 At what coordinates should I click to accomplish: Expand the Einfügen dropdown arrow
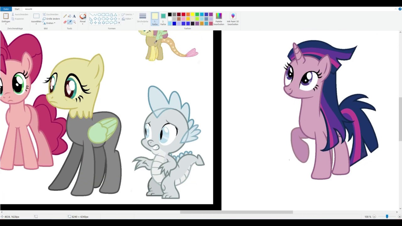6,24
